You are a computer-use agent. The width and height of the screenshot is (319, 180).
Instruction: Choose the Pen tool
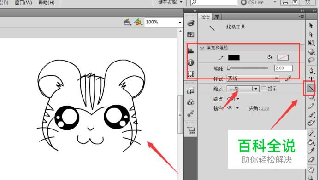coord(311,70)
